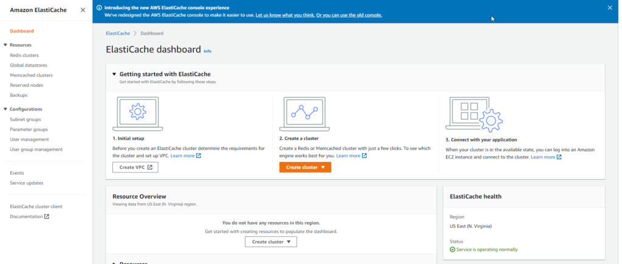Screen dimensions: 622x264
Task: Navigate to Memcached clusters
Action: pos(32,75)
